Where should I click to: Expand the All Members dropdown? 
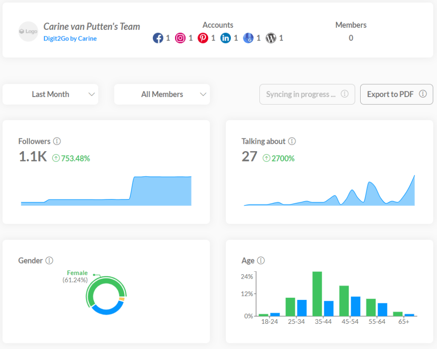162,94
